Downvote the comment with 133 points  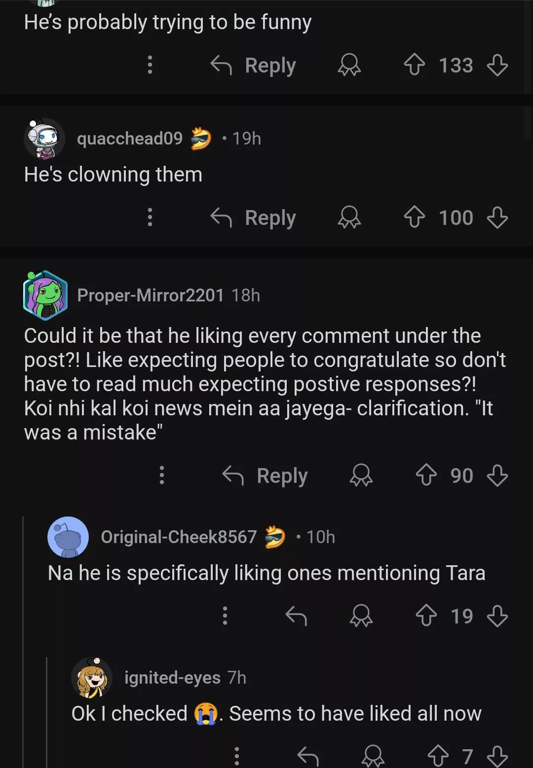tap(497, 65)
